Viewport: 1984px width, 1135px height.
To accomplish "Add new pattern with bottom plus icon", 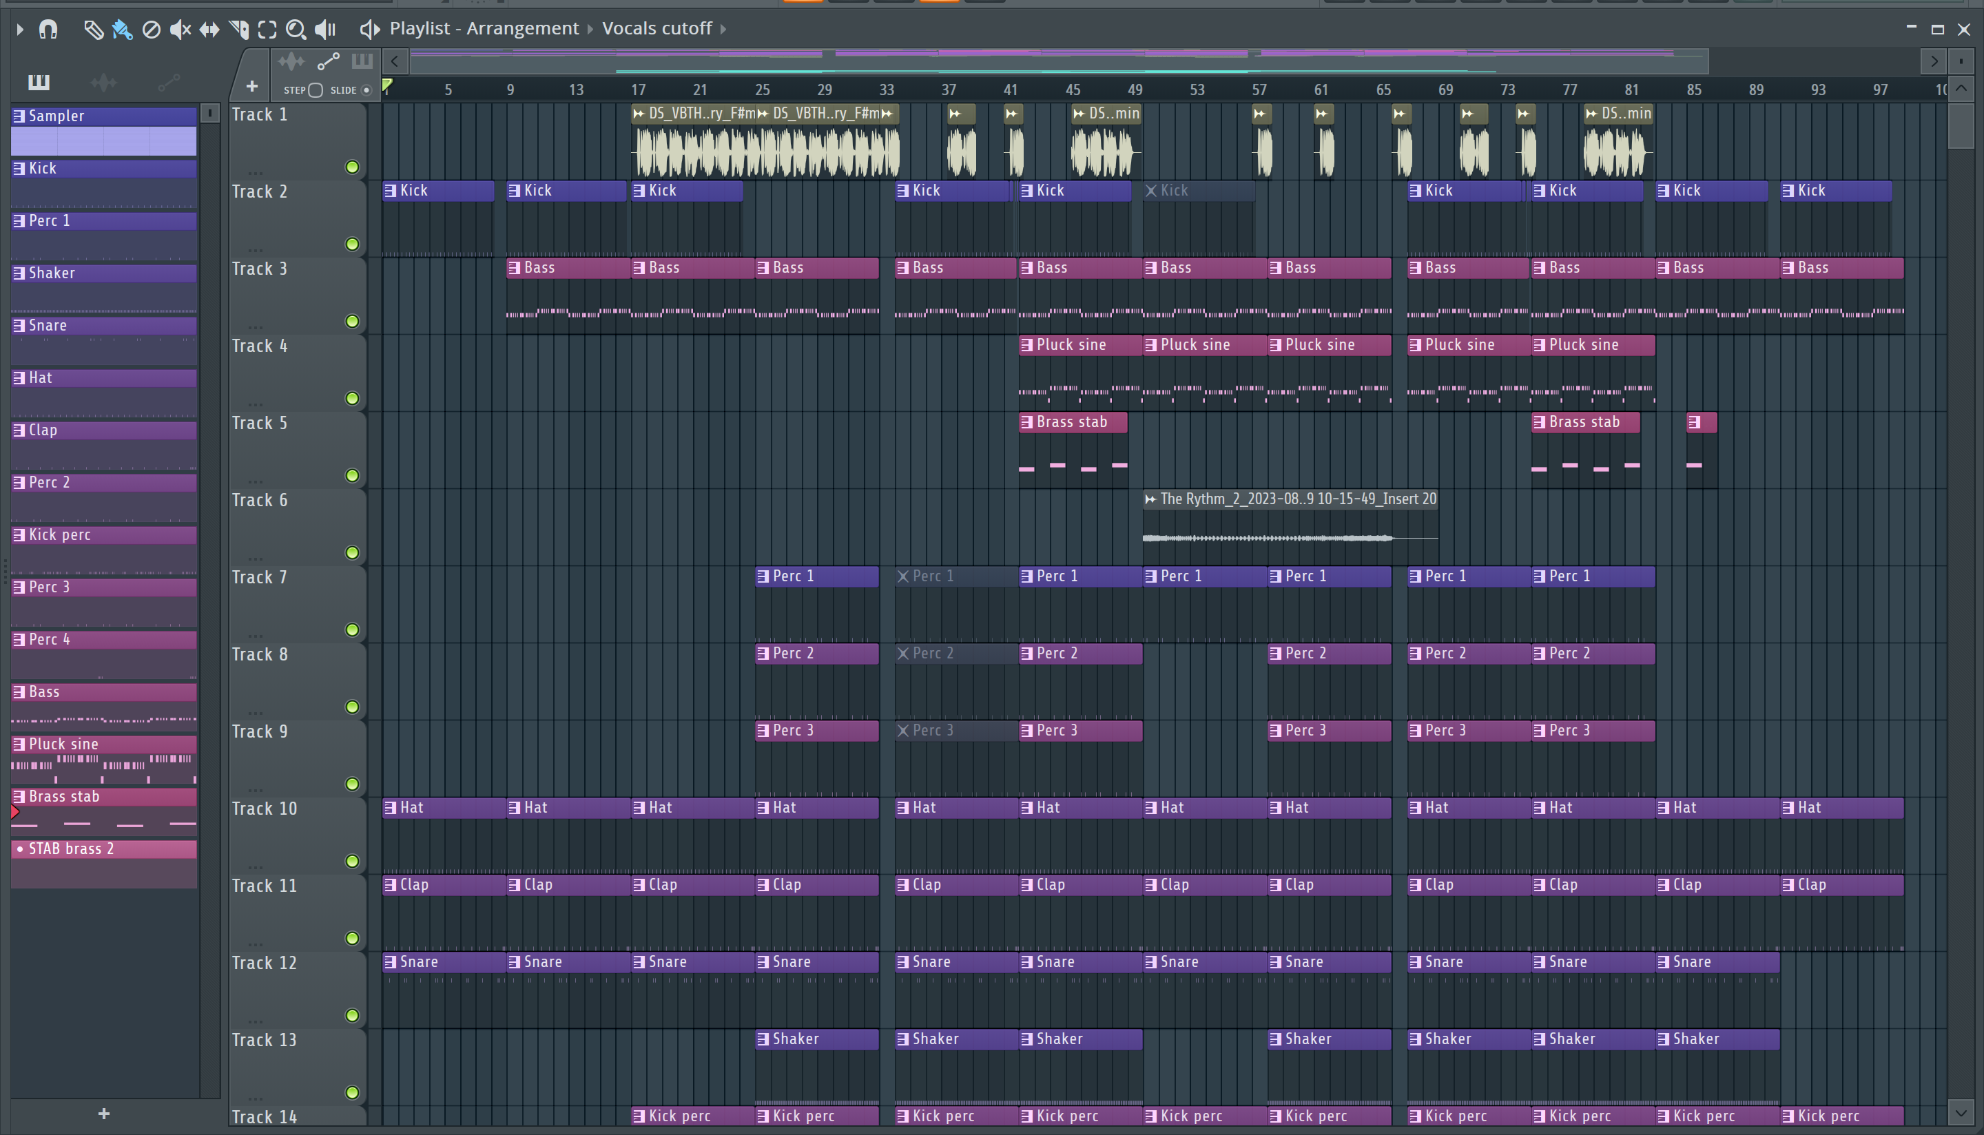I will pyautogui.click(x=104, y=1114).
